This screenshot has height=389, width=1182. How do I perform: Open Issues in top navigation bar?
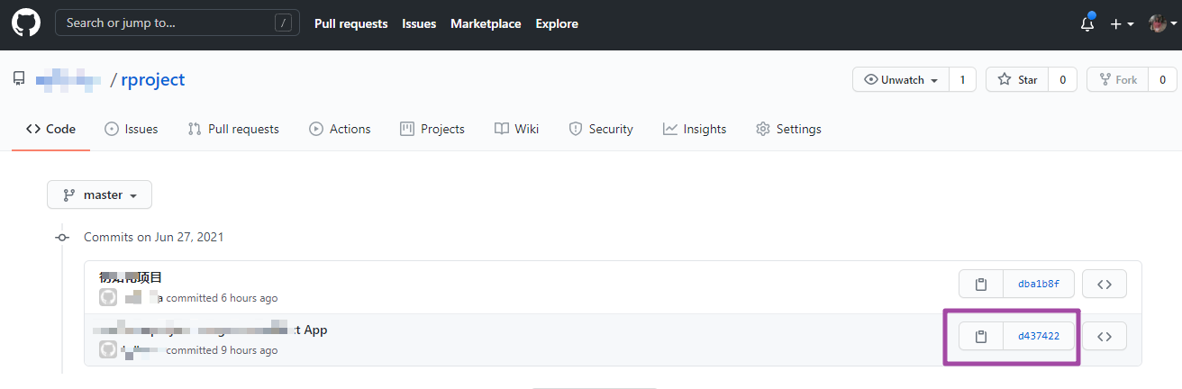[x=419, y=23]
